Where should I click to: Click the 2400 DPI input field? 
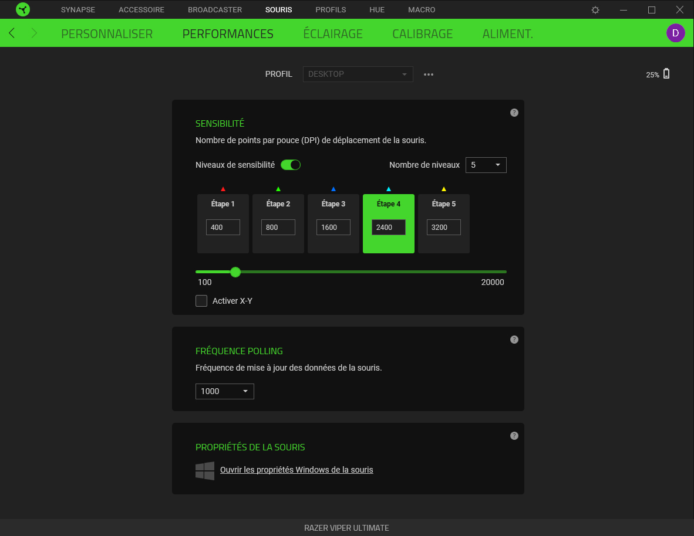click(389, 228)
